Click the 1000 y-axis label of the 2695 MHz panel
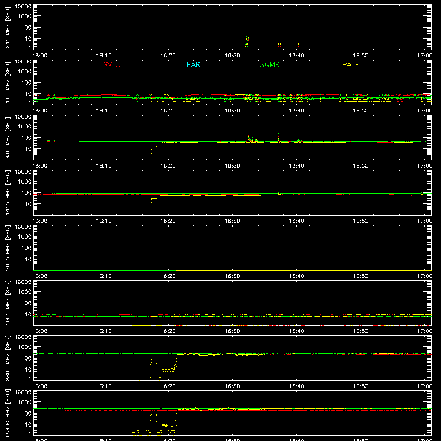Viewport: 441px width, 441px height. [x=25, y=237]
